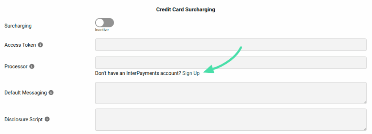
Task: Click the Surcharging label text
Action: (x=18, y=26)
